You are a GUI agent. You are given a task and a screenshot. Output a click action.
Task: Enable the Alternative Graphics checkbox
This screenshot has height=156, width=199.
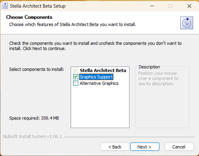[x=76, y=83]
